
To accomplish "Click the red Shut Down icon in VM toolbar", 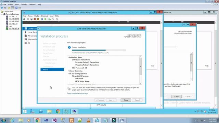I will click(x=35, y=19).
